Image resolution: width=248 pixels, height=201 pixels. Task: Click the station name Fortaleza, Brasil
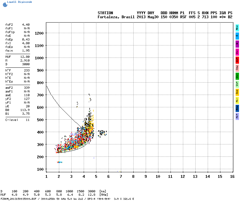point(116,17)
